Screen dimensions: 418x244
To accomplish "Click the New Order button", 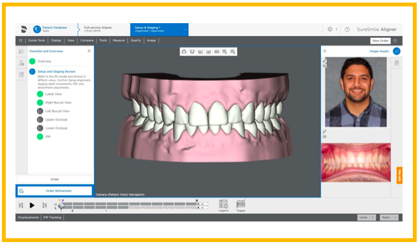I will coord(381,41).
